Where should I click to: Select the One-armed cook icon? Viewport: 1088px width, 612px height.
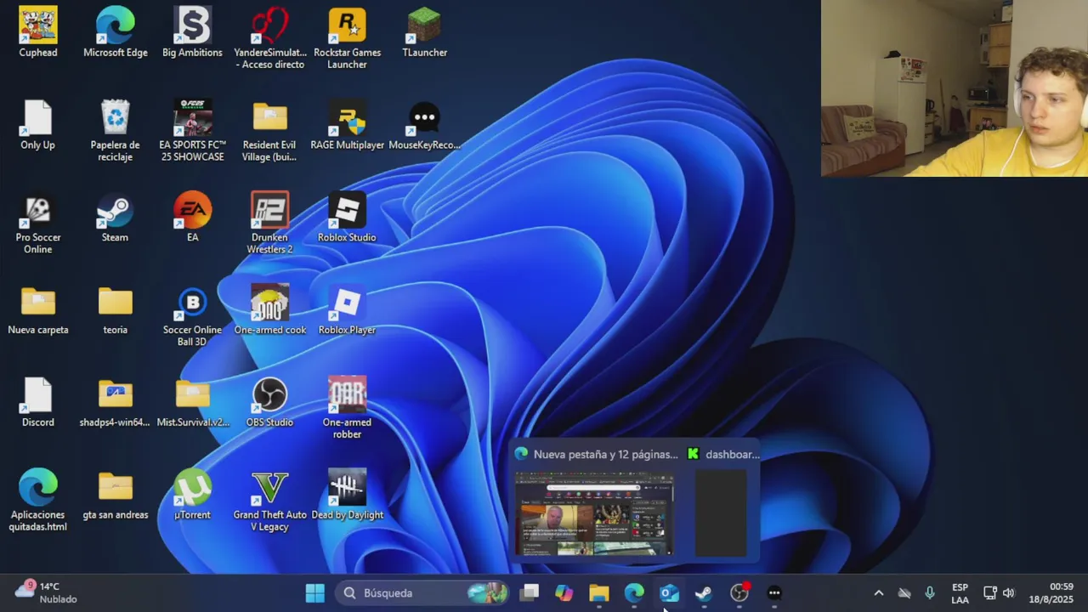click(270, 310)
